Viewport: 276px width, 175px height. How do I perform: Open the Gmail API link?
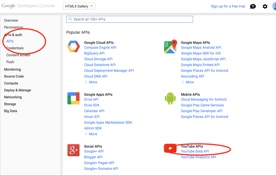(x=92, y=117)
